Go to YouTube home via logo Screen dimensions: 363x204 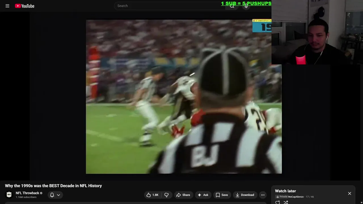click(x=25, y=6)
